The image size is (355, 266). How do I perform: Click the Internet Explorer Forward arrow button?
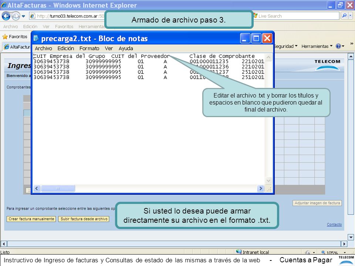click(16, 16)
